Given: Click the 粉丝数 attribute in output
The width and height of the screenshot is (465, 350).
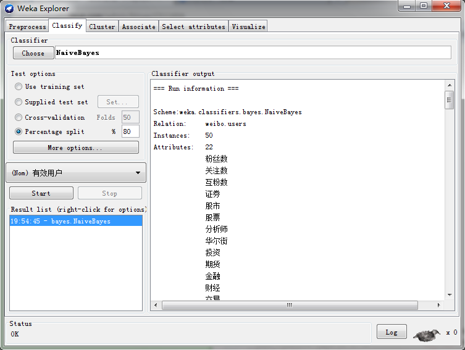Looking at the screenshot, I should pos(217,159).
